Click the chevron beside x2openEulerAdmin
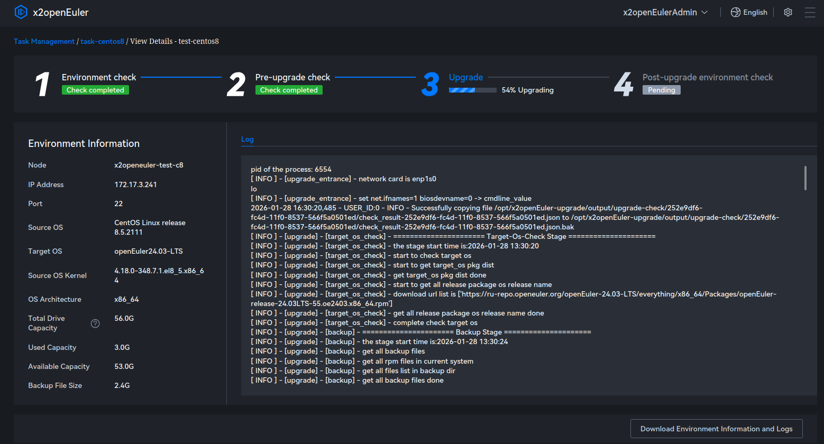This screenshot has height=444, width=824. point(704,13)
